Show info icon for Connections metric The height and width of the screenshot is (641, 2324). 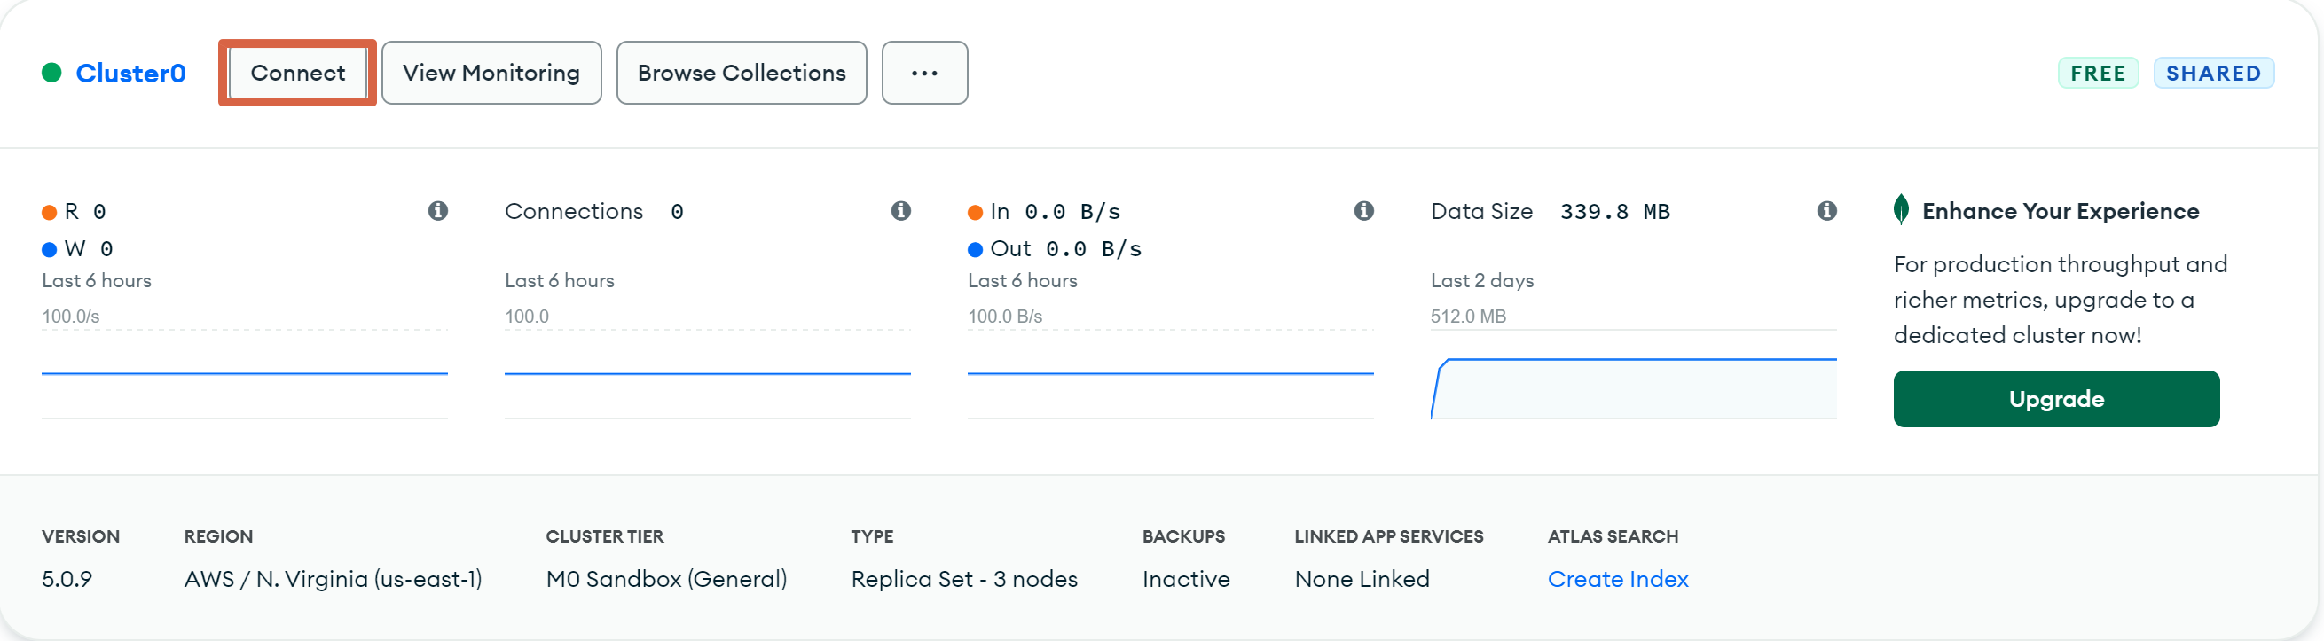pyautogui.click(x=900, y=211)
